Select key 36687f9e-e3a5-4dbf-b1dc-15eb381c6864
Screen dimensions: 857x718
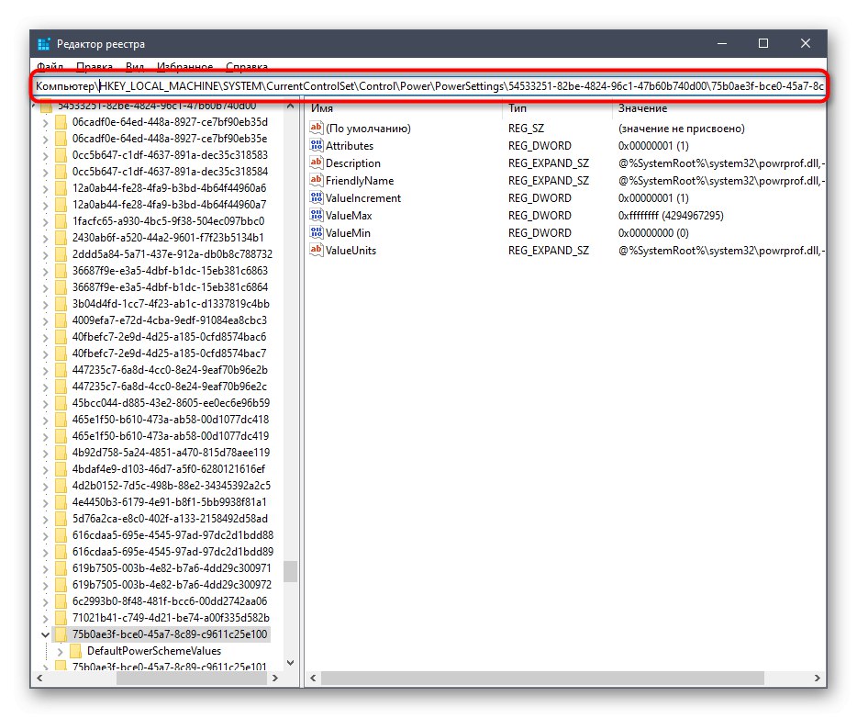click(x=170, y=287)
